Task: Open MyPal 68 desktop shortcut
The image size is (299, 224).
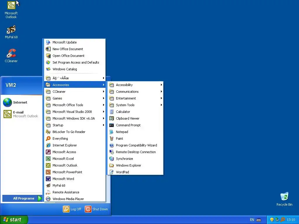Action: pyautogui.click(x=11, y=32)
